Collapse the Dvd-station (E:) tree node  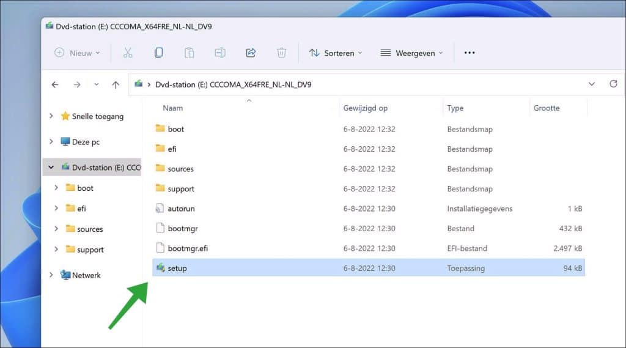point(51,167)
